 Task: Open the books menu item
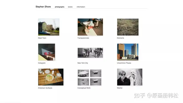coord(70,7)
